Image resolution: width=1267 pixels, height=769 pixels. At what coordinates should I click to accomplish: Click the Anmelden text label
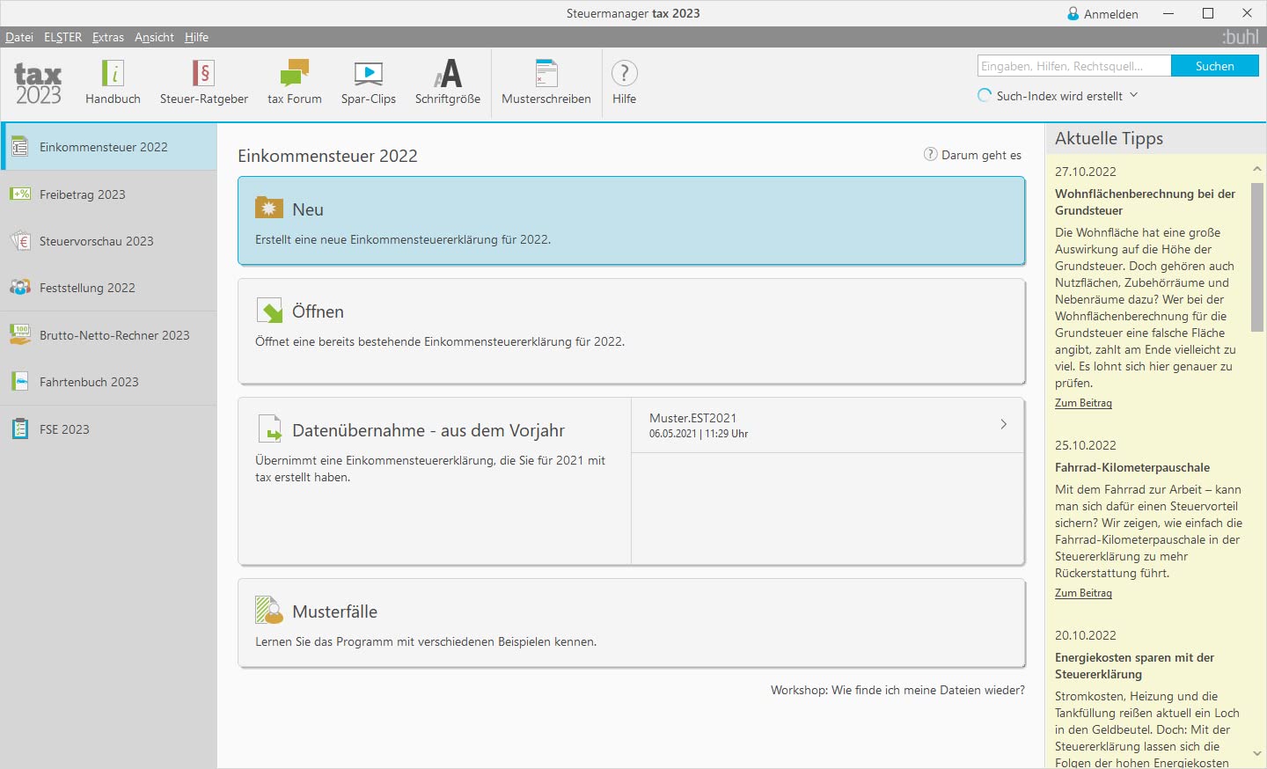pyautogui.click(x=1110, y=14)
